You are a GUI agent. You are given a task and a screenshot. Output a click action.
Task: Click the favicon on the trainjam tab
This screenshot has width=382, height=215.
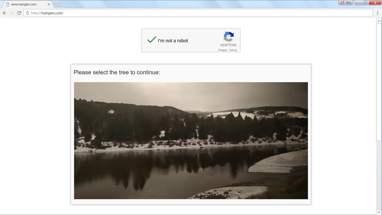point(8,4)
